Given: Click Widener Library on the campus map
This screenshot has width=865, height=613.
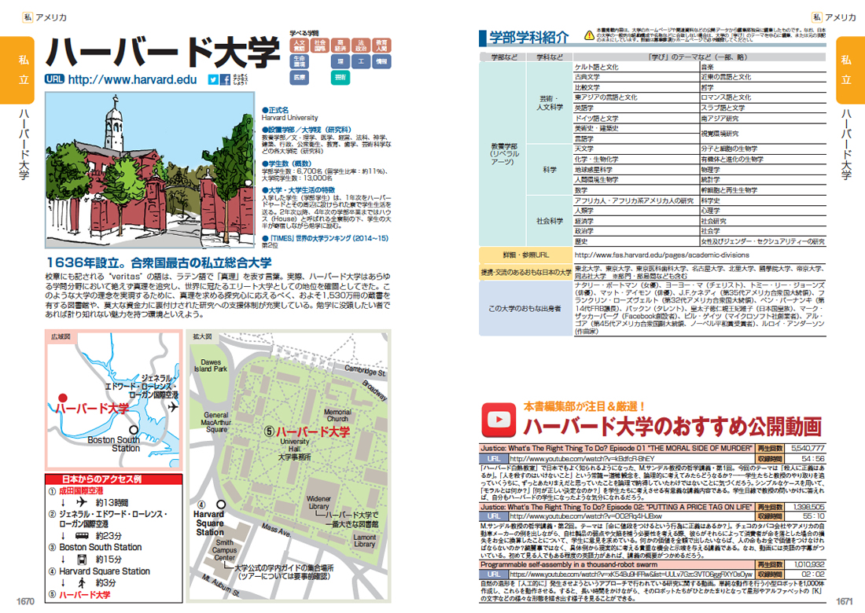Looking at the screenshot, I should pos(319,503).
